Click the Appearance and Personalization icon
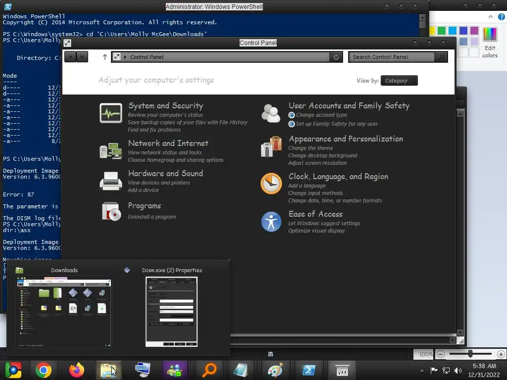Image resolution: width=507 pixels, height=380 pixels. (x=271, y=146)
